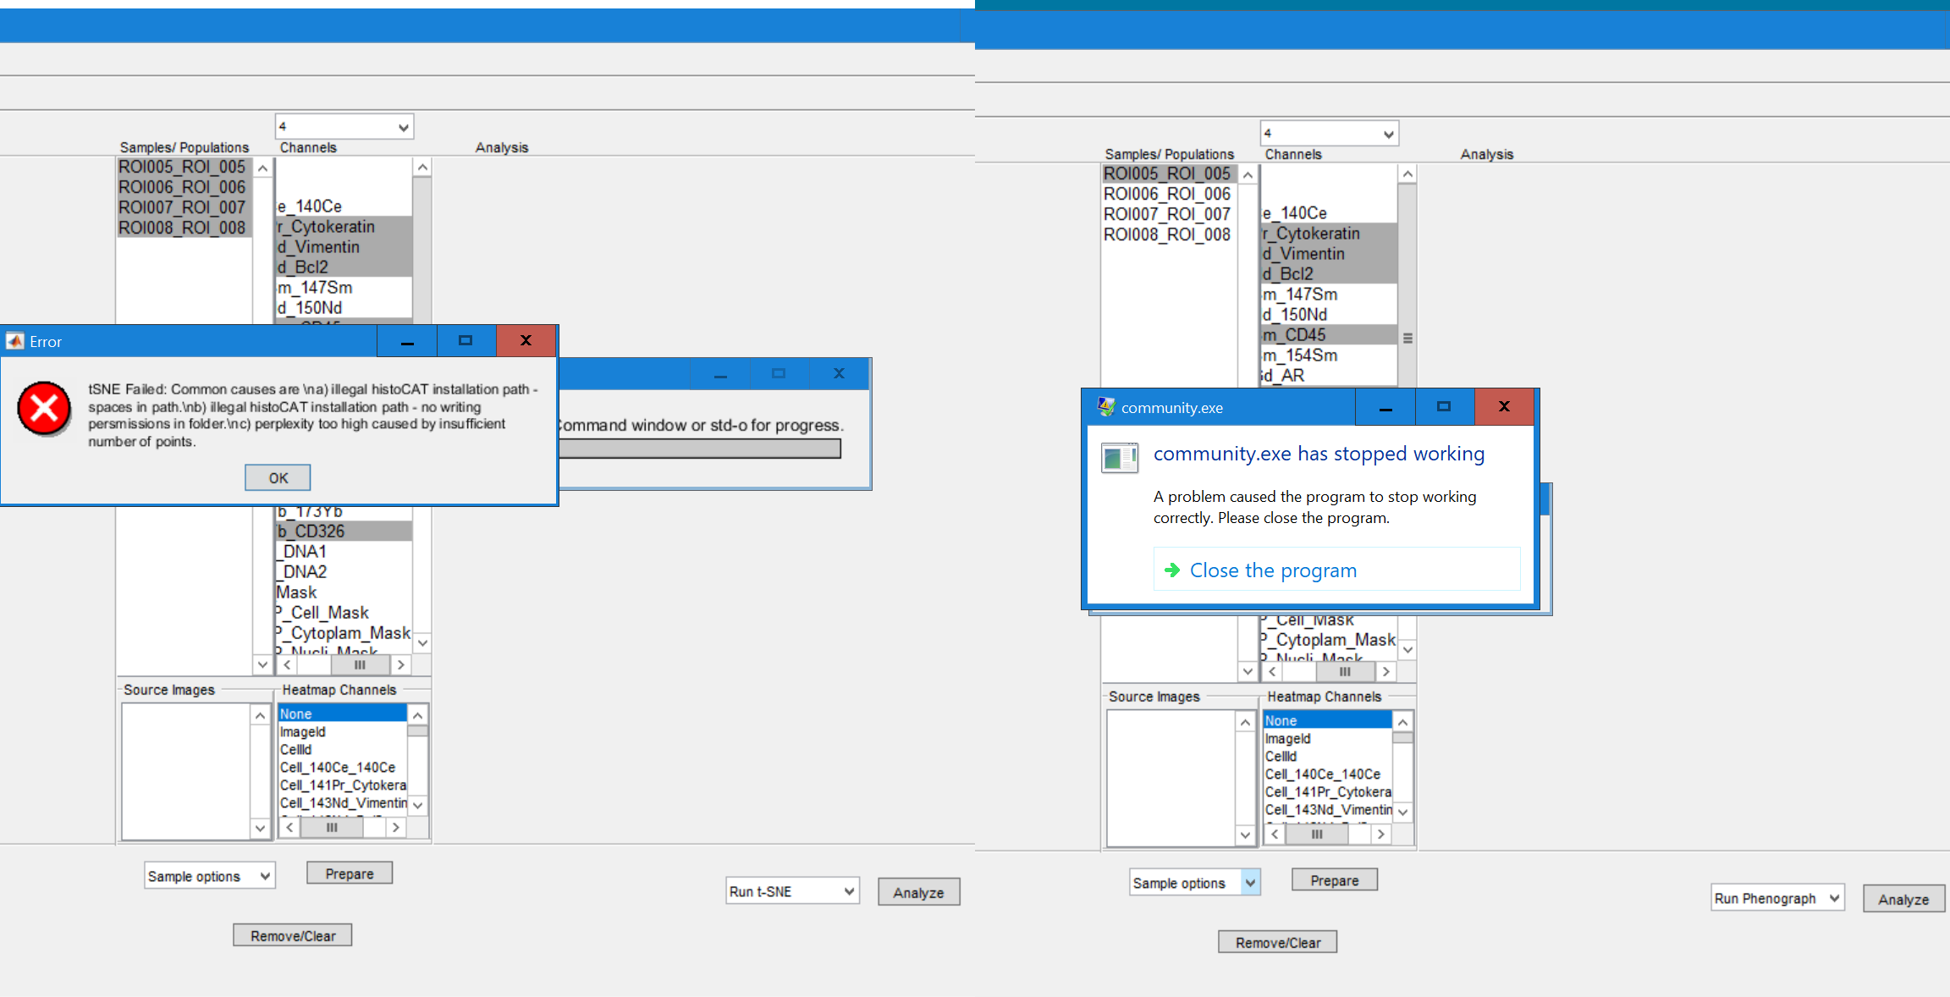Image resolution: width=1950 pixels, height=997 pixels.
Task: Open the channels count dropdown showing 4
Action: pyautogui.click(x=344, y=125)
